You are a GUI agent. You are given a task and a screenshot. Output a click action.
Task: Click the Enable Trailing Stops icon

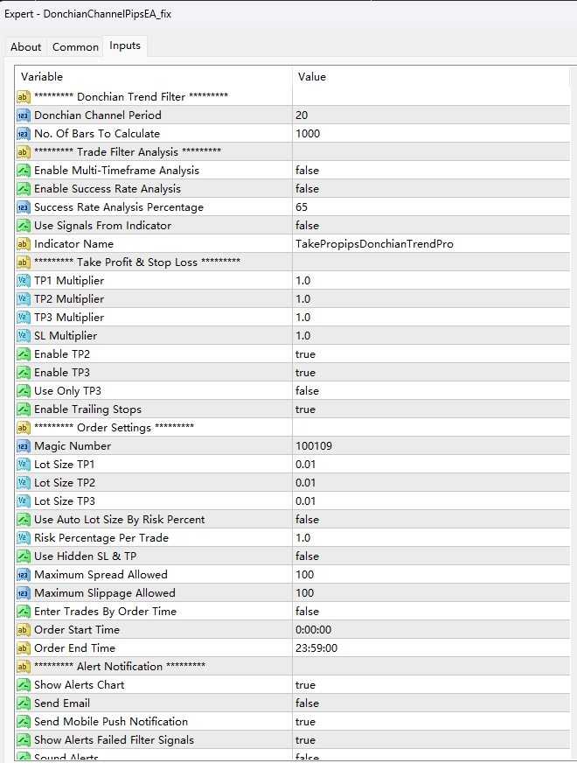tap(24, 409)
